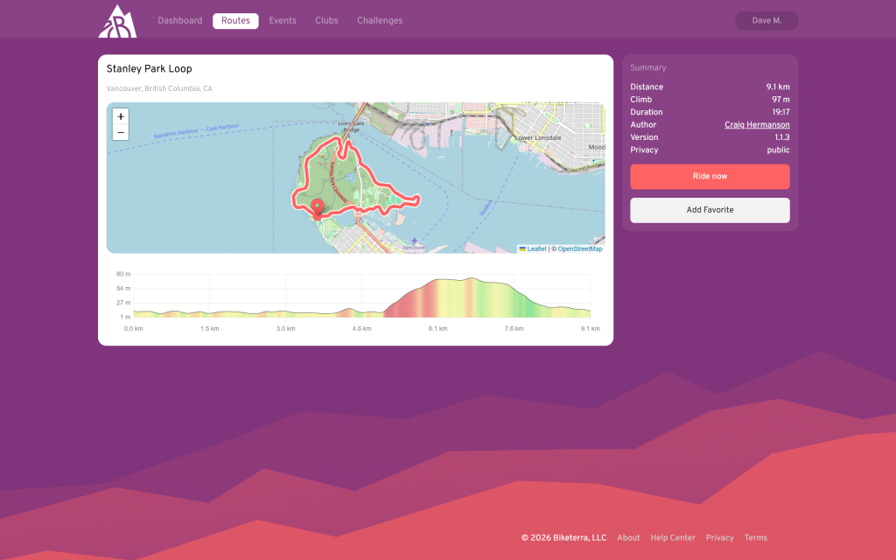Open the Clubs page
The height and width of the screenshot is (560, 896).
tap(326, 21)
